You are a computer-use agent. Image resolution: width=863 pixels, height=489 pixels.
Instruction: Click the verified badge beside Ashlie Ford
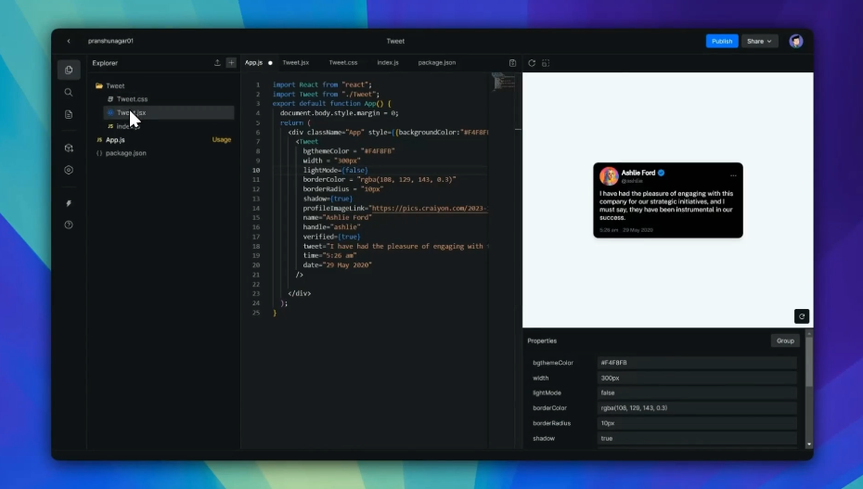661,173
